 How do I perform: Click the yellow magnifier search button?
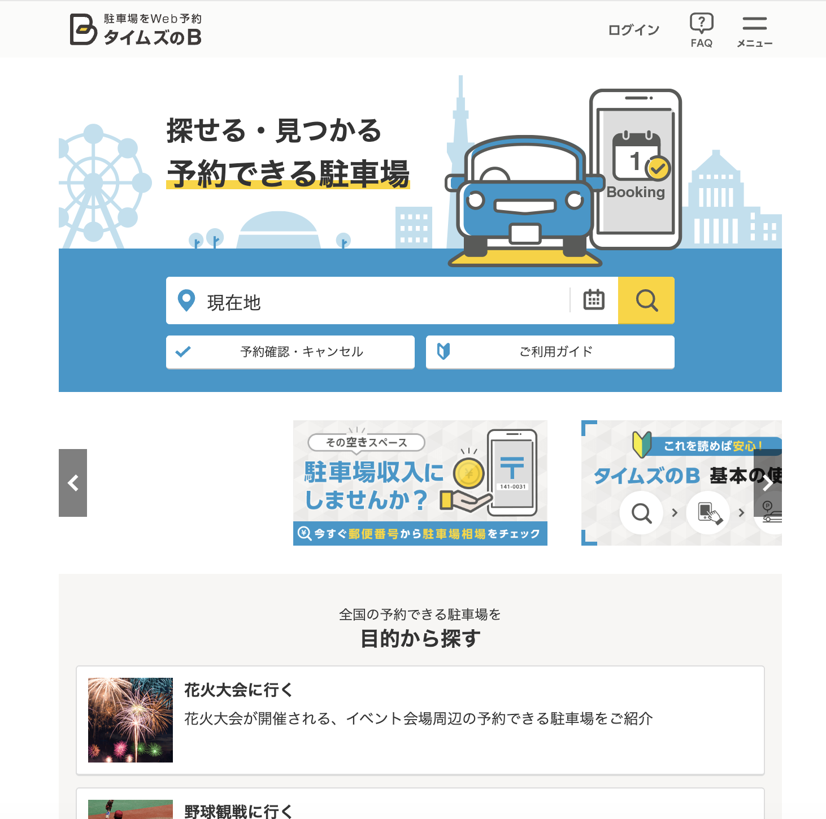point(646,300)
